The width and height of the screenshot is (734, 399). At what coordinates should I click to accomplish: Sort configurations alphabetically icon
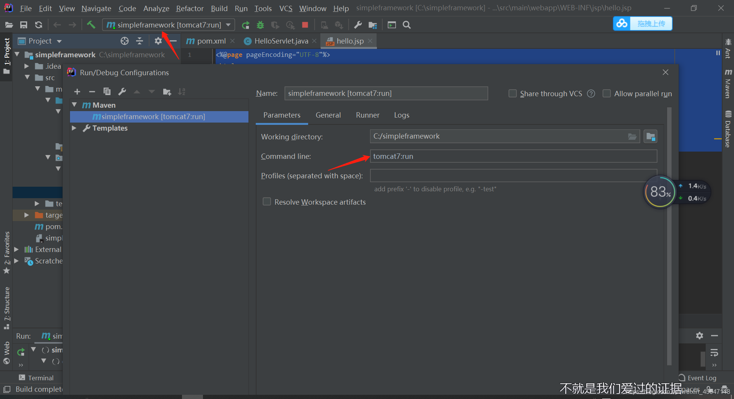[182, 92]
